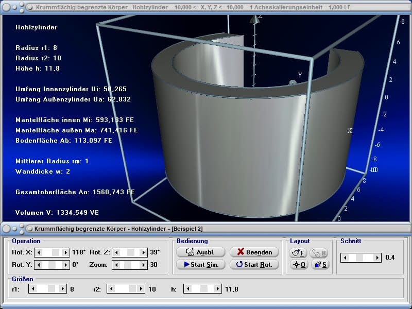This screenshot has width=412, height=309.
Task: Click the 39° Rot. Z value
Action: coord(155,252)
